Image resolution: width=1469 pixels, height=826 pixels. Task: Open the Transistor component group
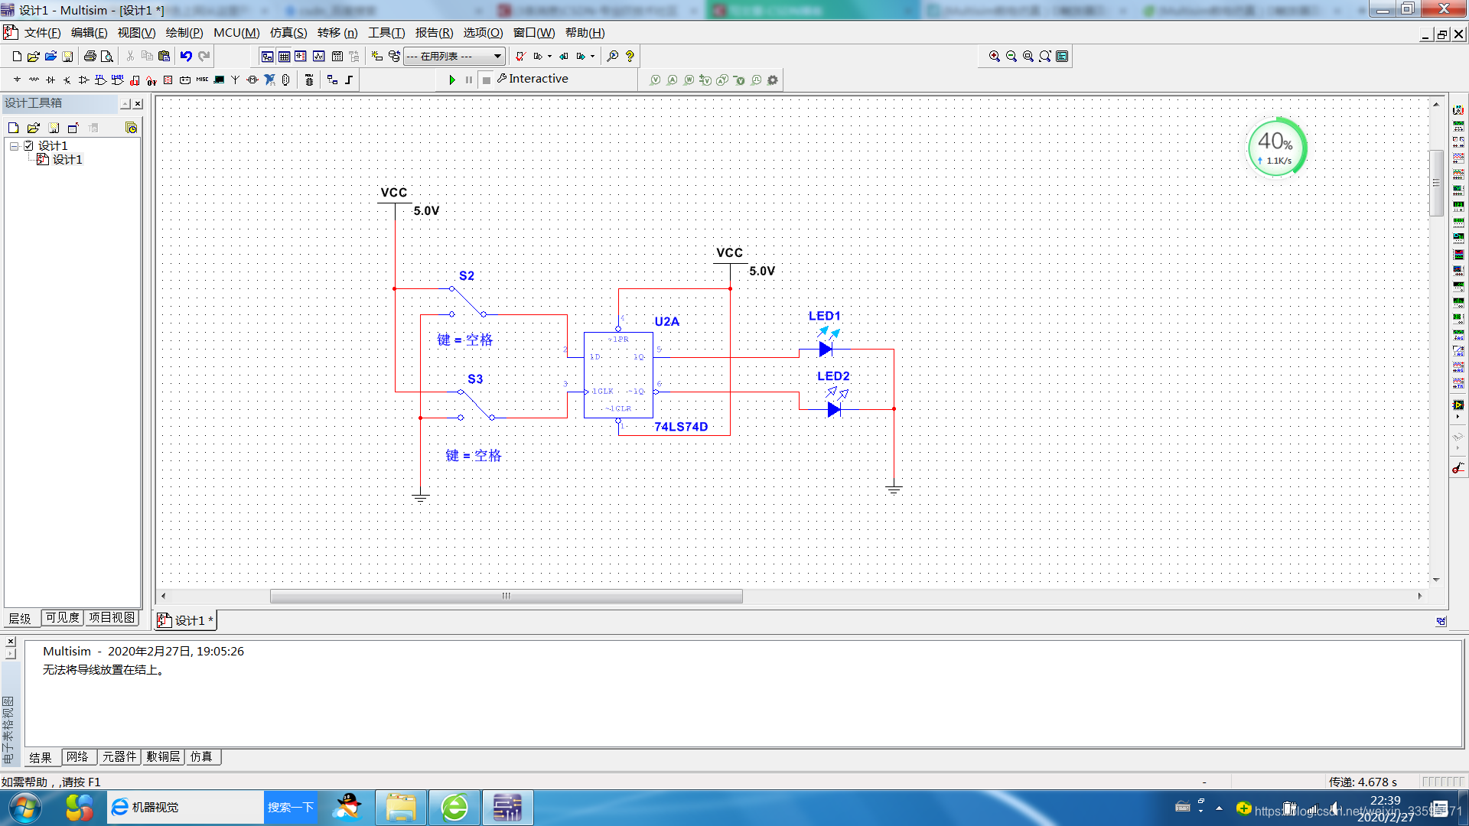tap(67, 80)
